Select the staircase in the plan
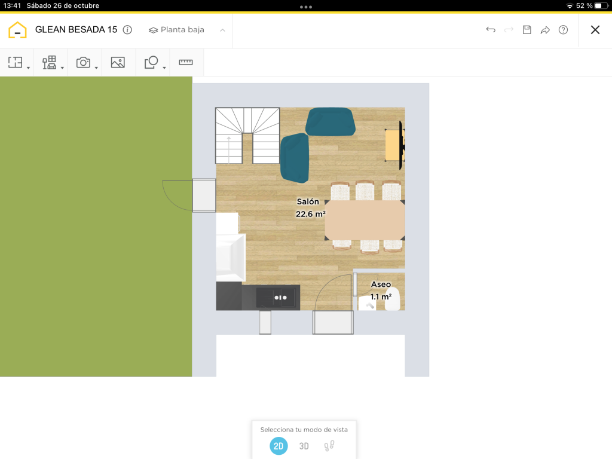612x459 pixels. (247, 136)
